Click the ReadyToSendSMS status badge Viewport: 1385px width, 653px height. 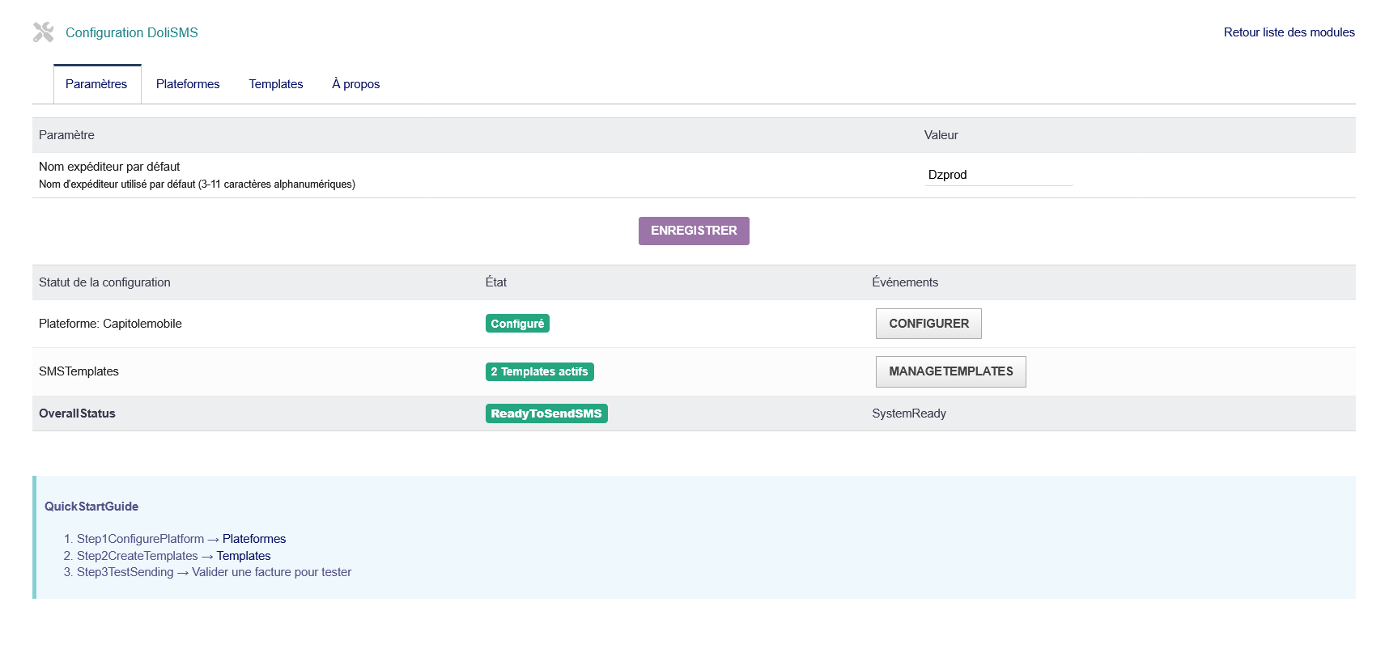(546, 413)
